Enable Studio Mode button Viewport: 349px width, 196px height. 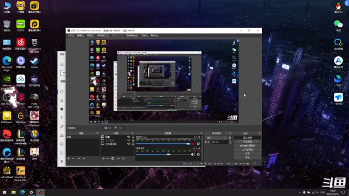(x=247, y=149)
